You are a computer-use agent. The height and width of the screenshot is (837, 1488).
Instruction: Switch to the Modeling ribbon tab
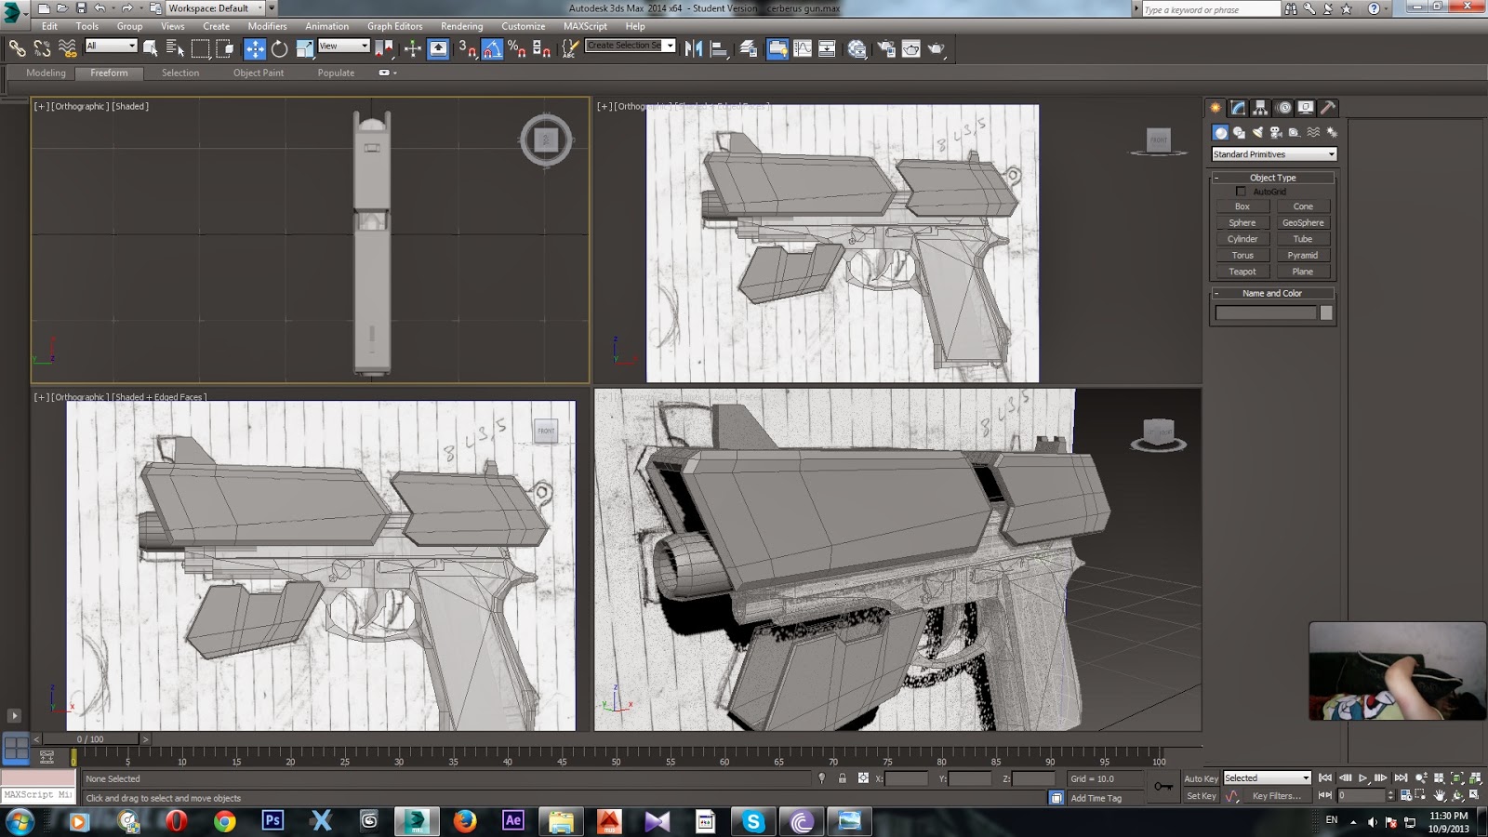coord(46,73)
